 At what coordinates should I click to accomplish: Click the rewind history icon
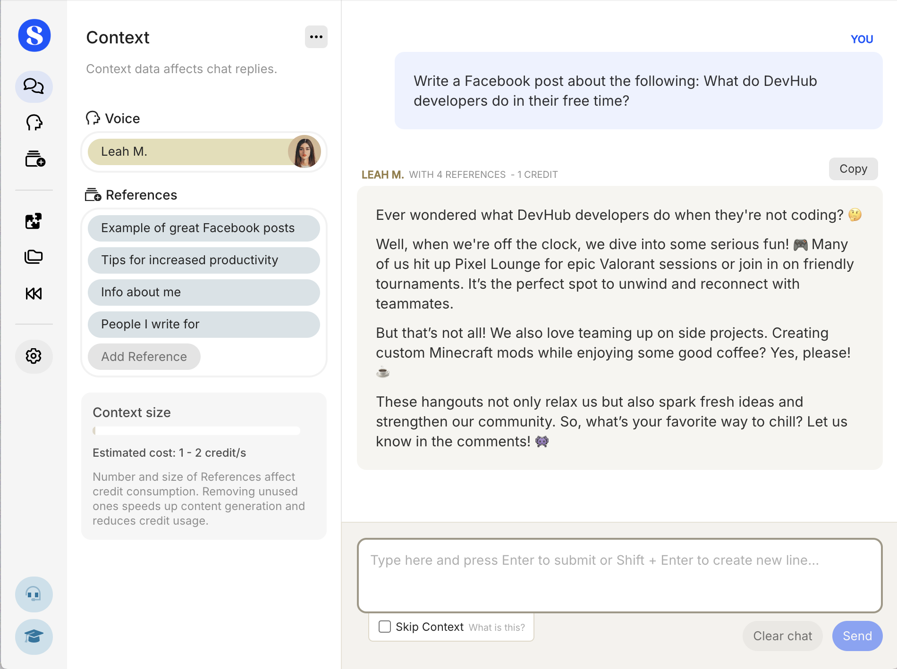pyautogui.click(x=34, y=293)
